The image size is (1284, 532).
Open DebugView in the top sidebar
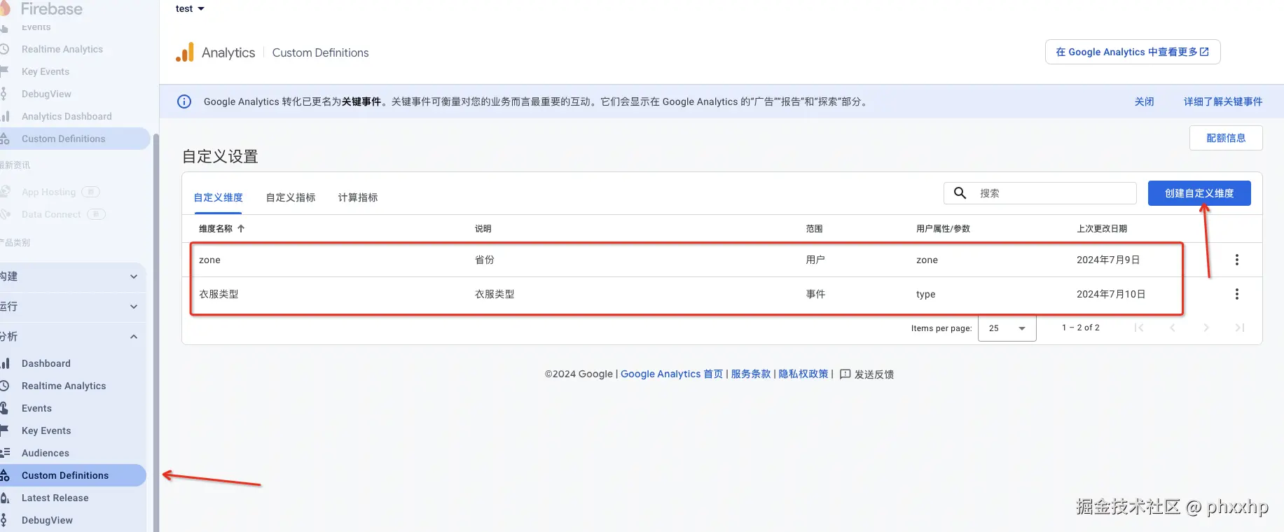pyautogui.click(x=46, y=94)
